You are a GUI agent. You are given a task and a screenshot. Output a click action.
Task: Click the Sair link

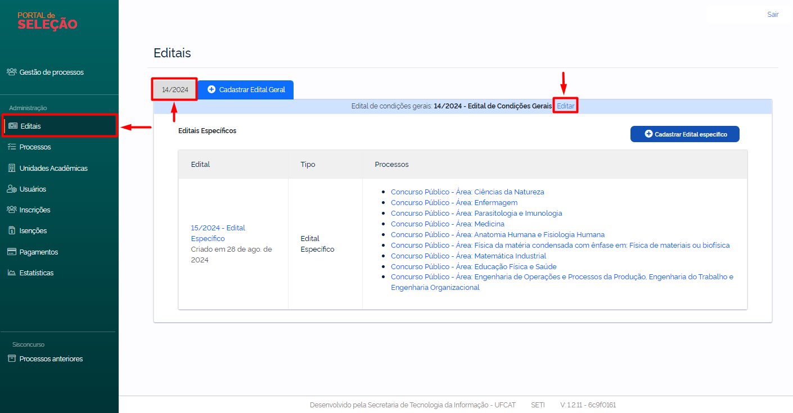click(x=773, y=15)
